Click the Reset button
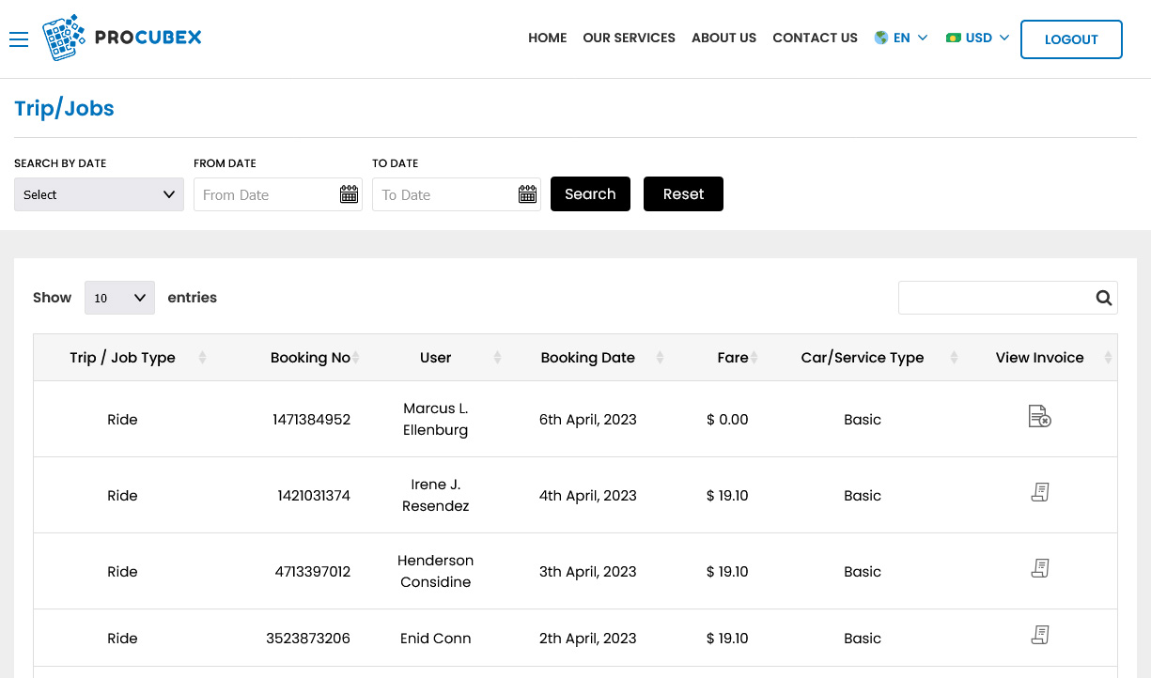Image resolution: width=1151 pixels, height=678 pixels. coord(683,194)
